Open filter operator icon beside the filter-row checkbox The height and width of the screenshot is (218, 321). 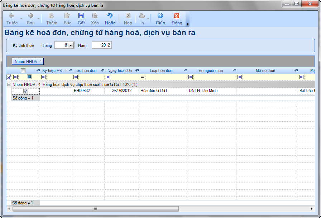click(15, 77)
